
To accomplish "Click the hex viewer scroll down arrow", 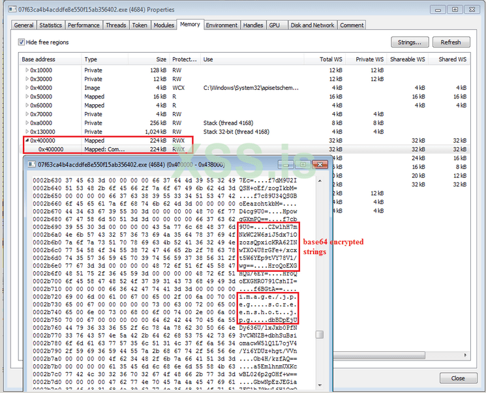I will coord(320,385).
